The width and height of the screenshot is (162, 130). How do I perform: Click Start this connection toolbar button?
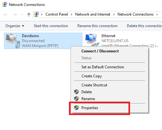(x=51, y=26)
